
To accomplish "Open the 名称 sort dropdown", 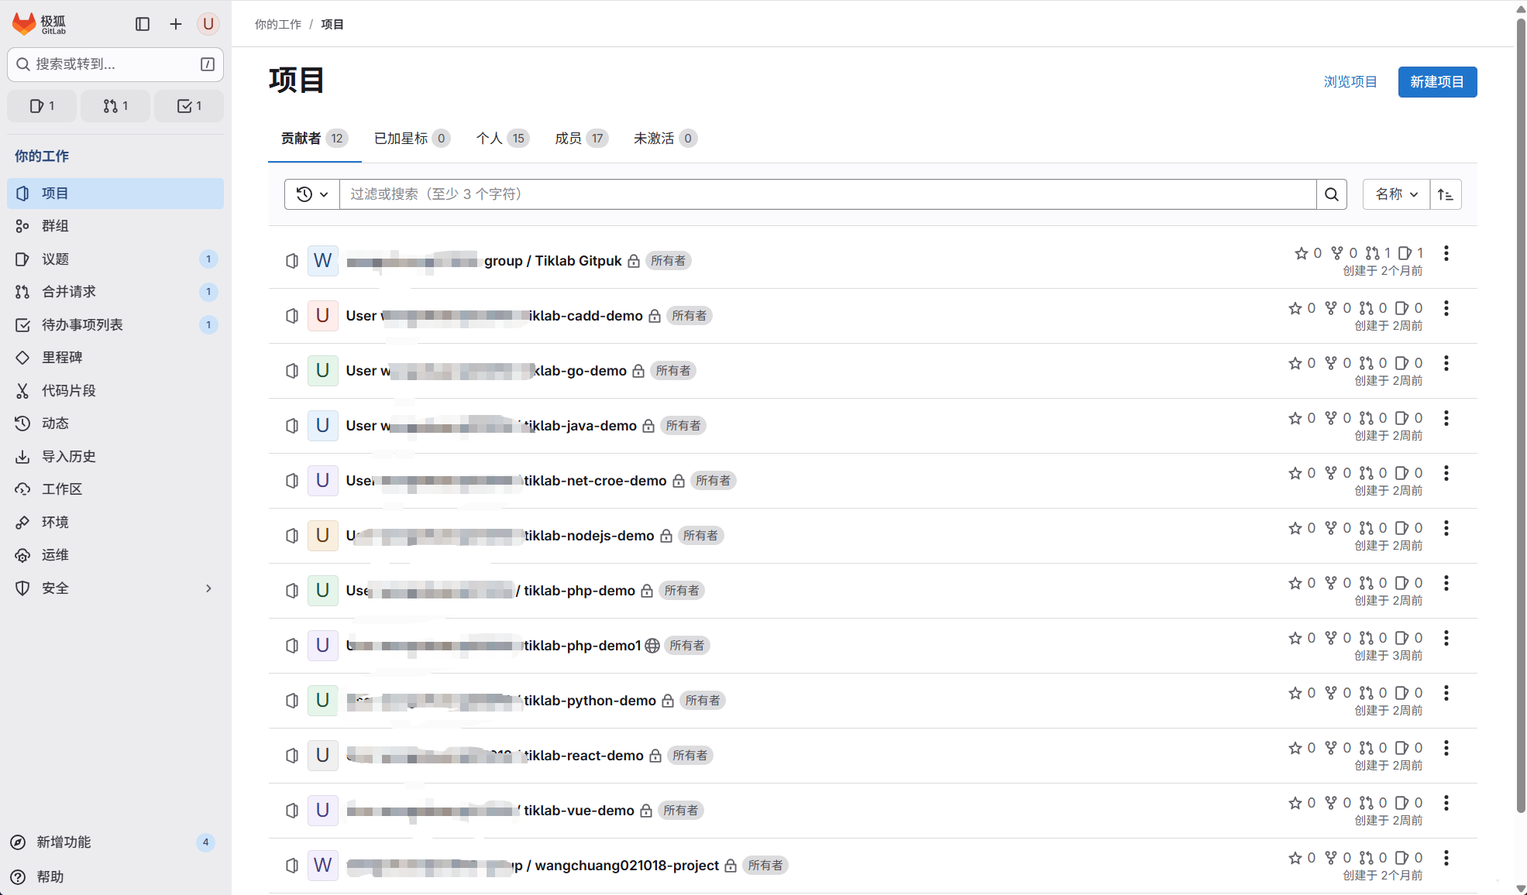I will click(x=1396, y=194).
